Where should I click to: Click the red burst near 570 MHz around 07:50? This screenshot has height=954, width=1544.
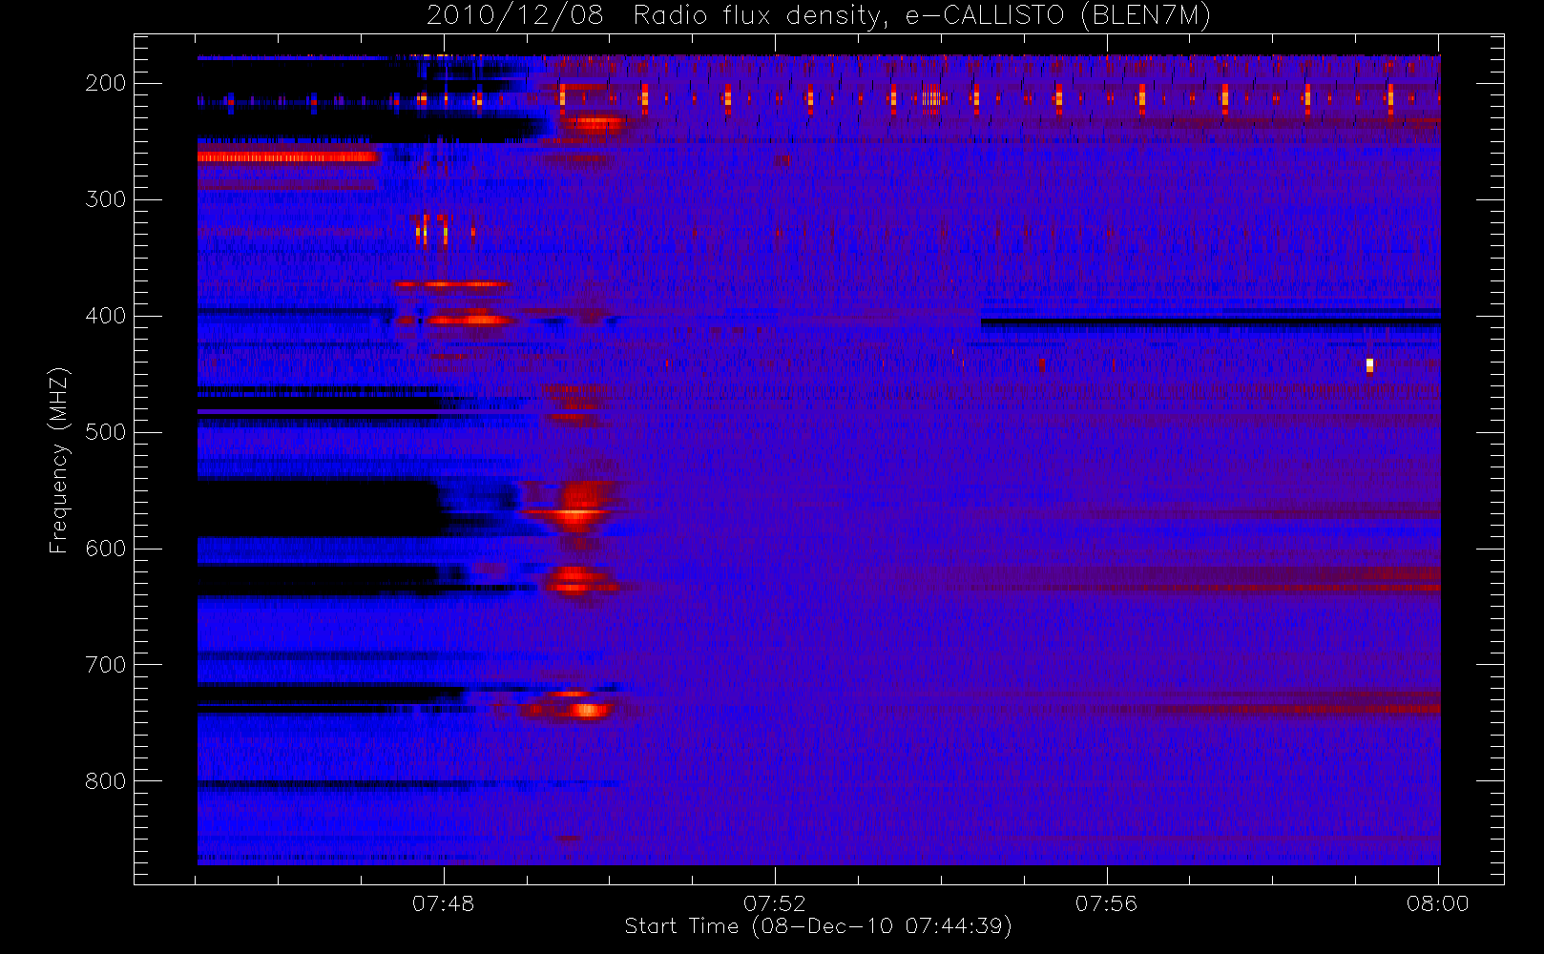click(x=575, y=513)
